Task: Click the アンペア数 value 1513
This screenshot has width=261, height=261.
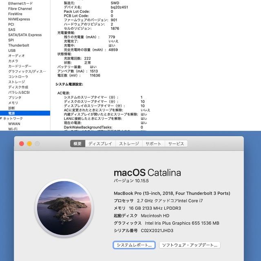Action: 94,71
